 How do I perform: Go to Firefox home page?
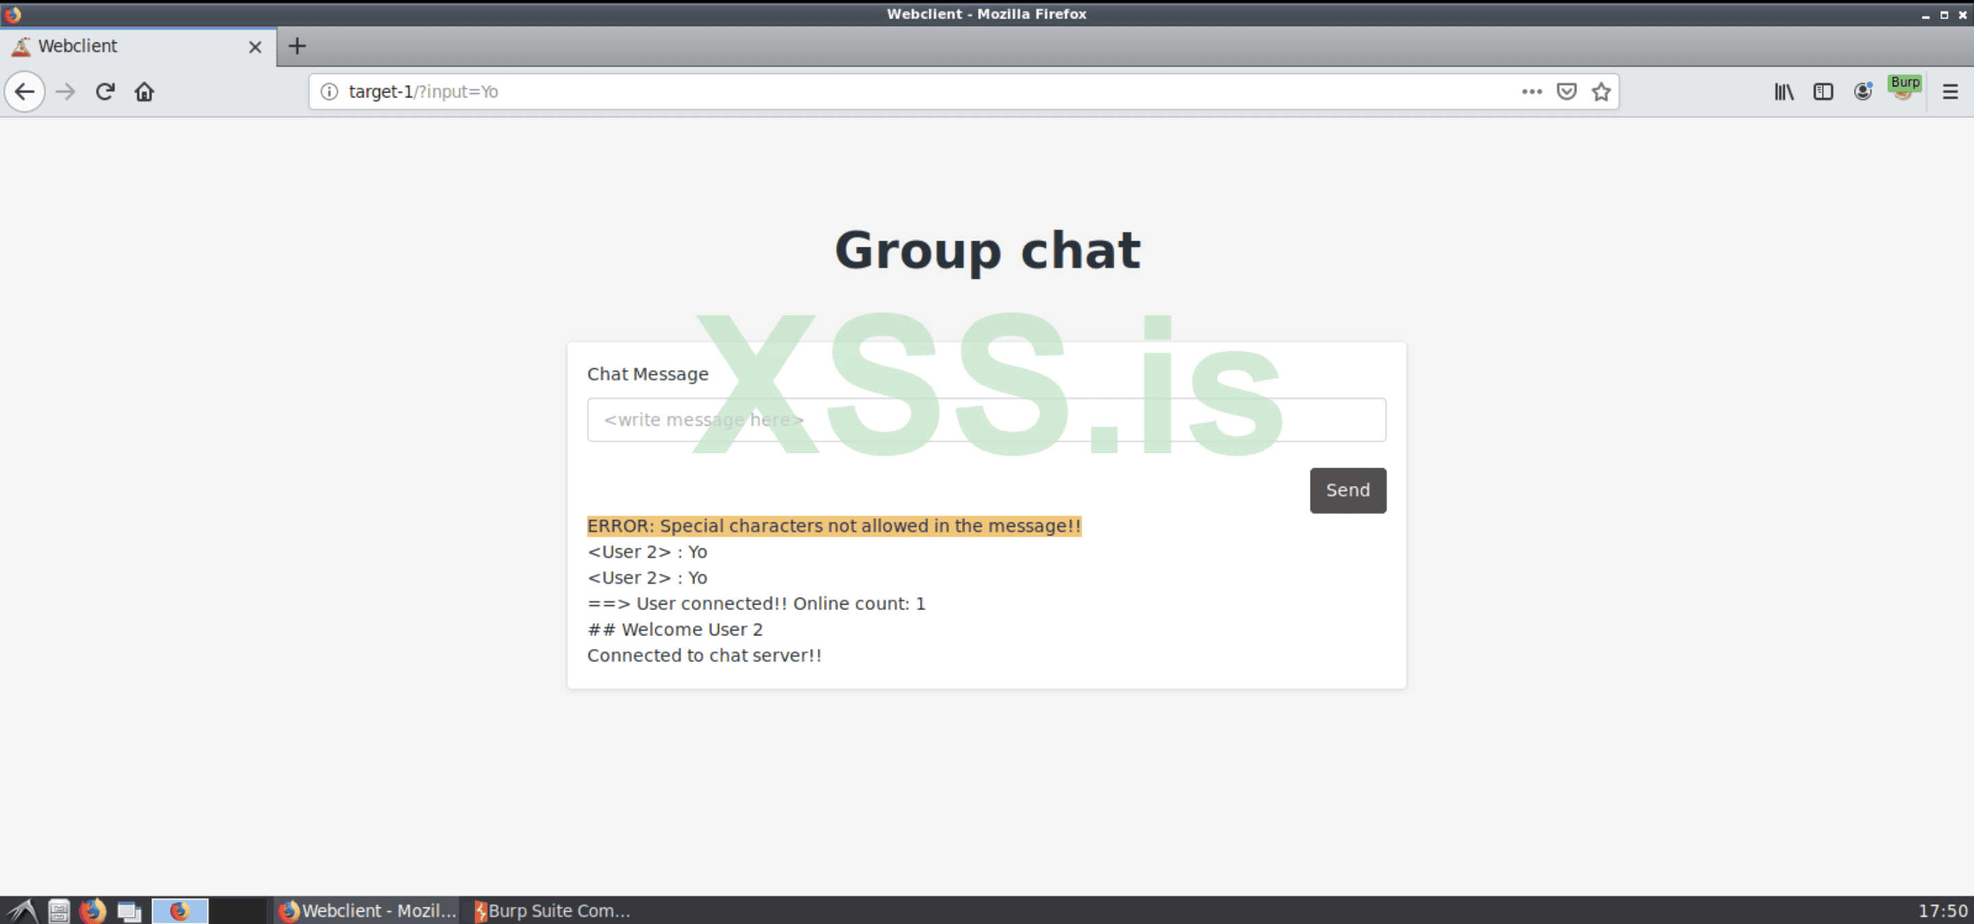point(144,92)
